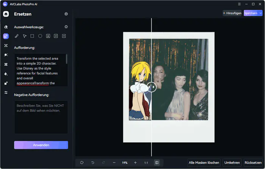
Task: Open the stylize sparkle sidebar tool
Action: pos(6,55)
